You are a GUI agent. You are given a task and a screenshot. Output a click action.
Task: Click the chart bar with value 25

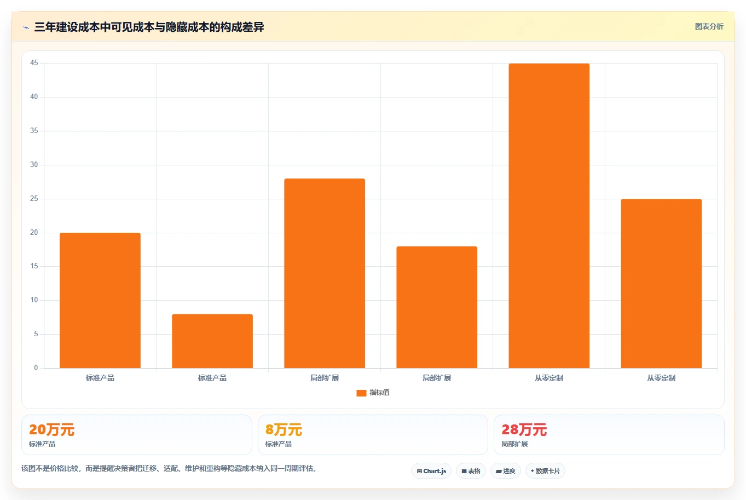661,283
